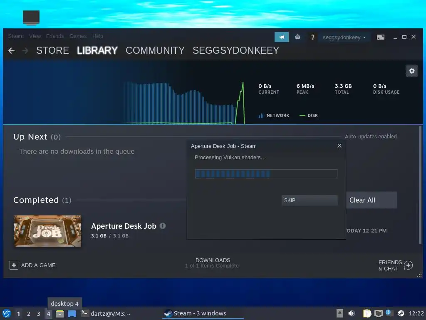Screen dimensions: 426x320
Task: Go to the LIBRARY tab
Action: click(x=97, y=50)
